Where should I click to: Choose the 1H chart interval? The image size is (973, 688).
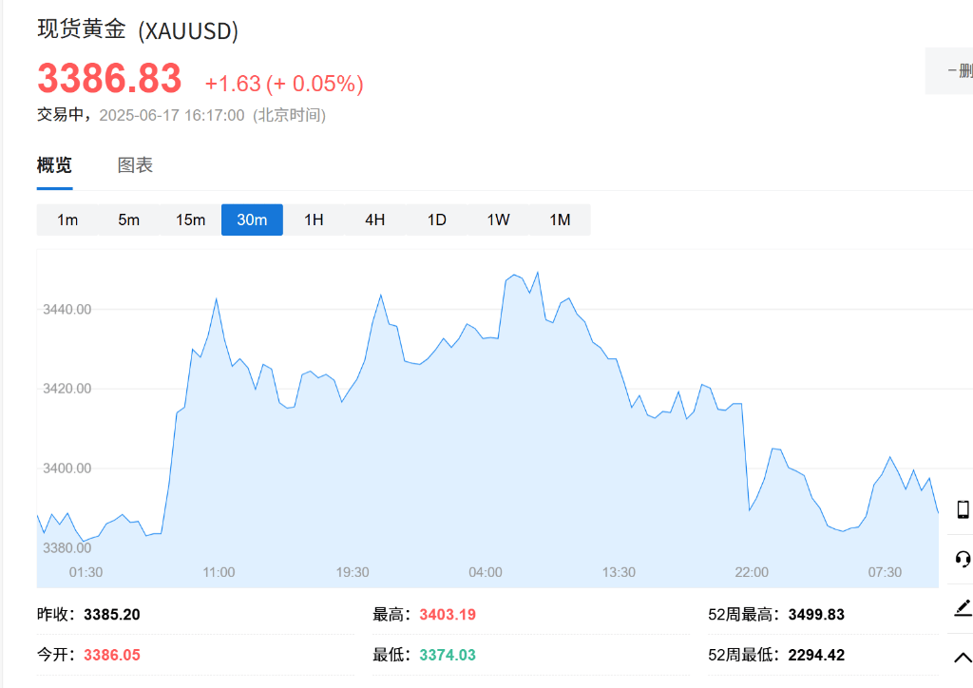point(314,220)
